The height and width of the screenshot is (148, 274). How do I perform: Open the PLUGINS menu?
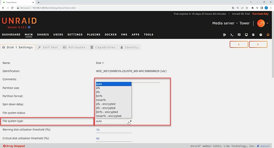click(x=94, y=34)
